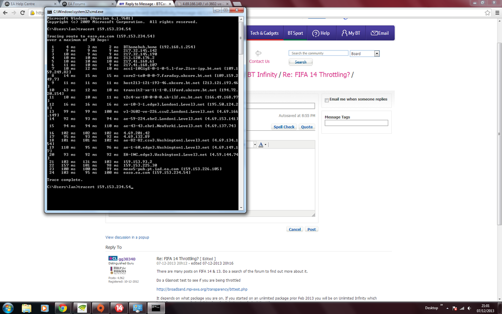Click the Windows Start orb
This screenshot has height=314, width=502.
tap(8, 308)
